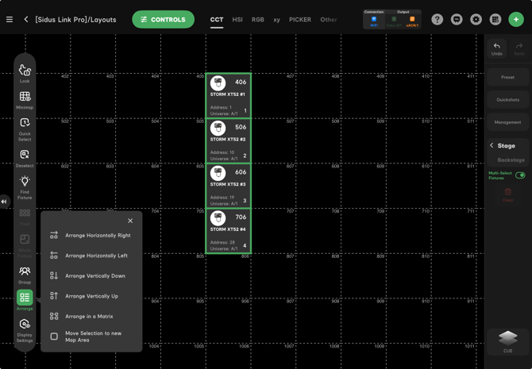Image resolution: width=532 pixels, height=369 pixels.
Task: Choose Arrange in a Matrix
Action: pyautogui.click(x=89, y=317)
